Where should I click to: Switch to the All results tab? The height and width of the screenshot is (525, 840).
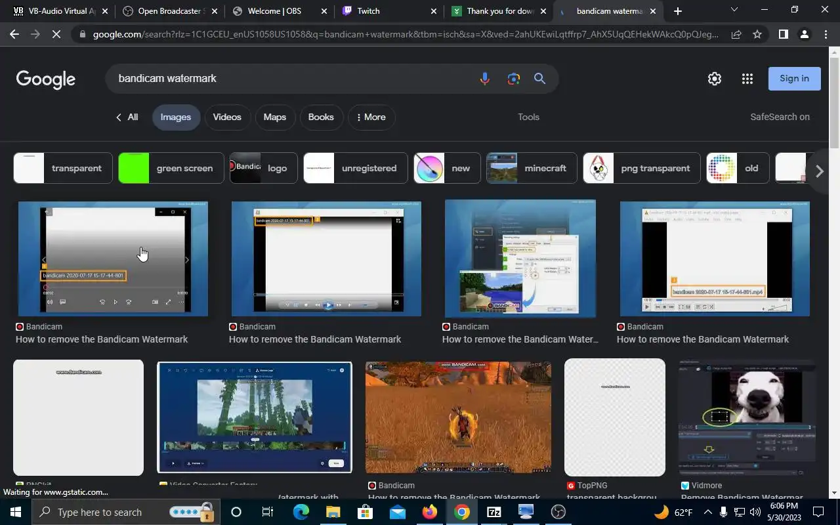click(x=127, y=117)
